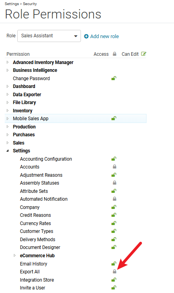The width and height of the screenshot is (174, 293).
Task: Toggle access for Accounting Configuration
Action: tap(114, 159)
